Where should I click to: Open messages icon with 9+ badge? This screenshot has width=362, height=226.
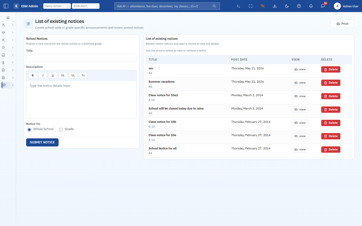pos(323,6)
